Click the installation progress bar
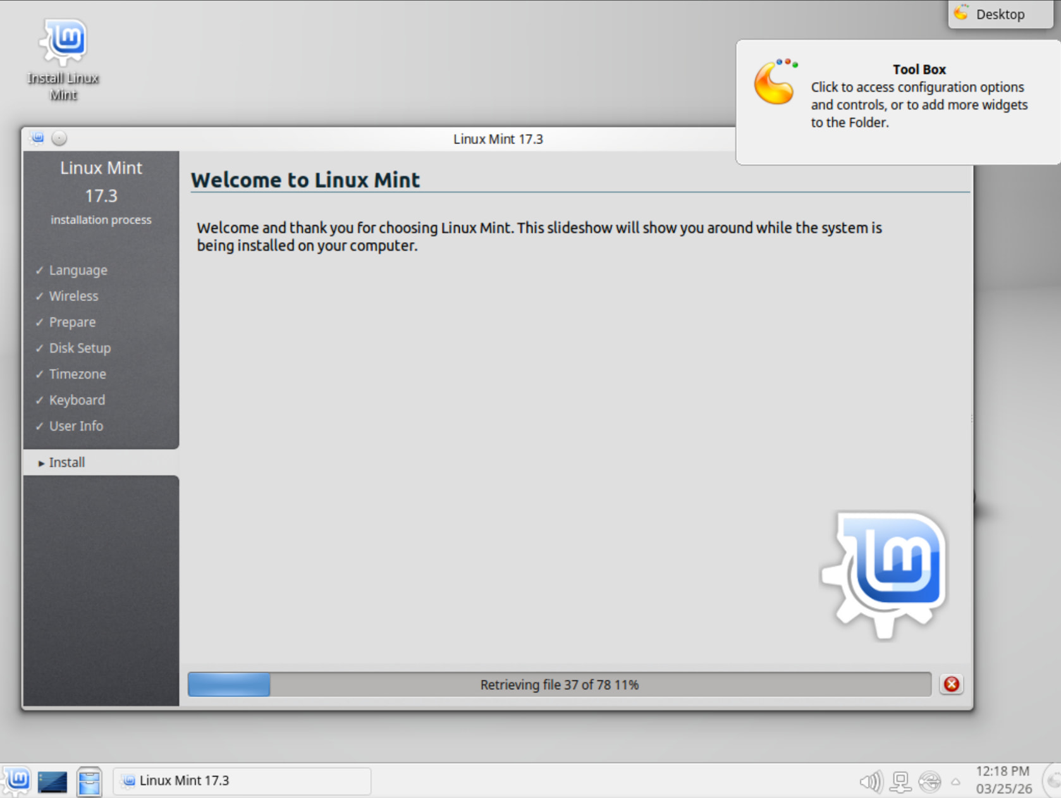Screen dimensions: 1061x798 pyautogui.click(x=559, y=684)
